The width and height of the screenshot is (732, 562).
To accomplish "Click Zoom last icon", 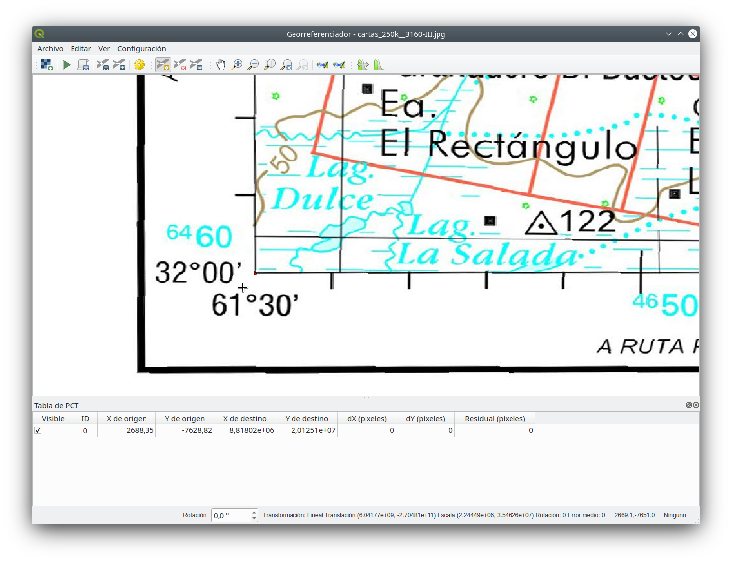I will click(287, 65).
